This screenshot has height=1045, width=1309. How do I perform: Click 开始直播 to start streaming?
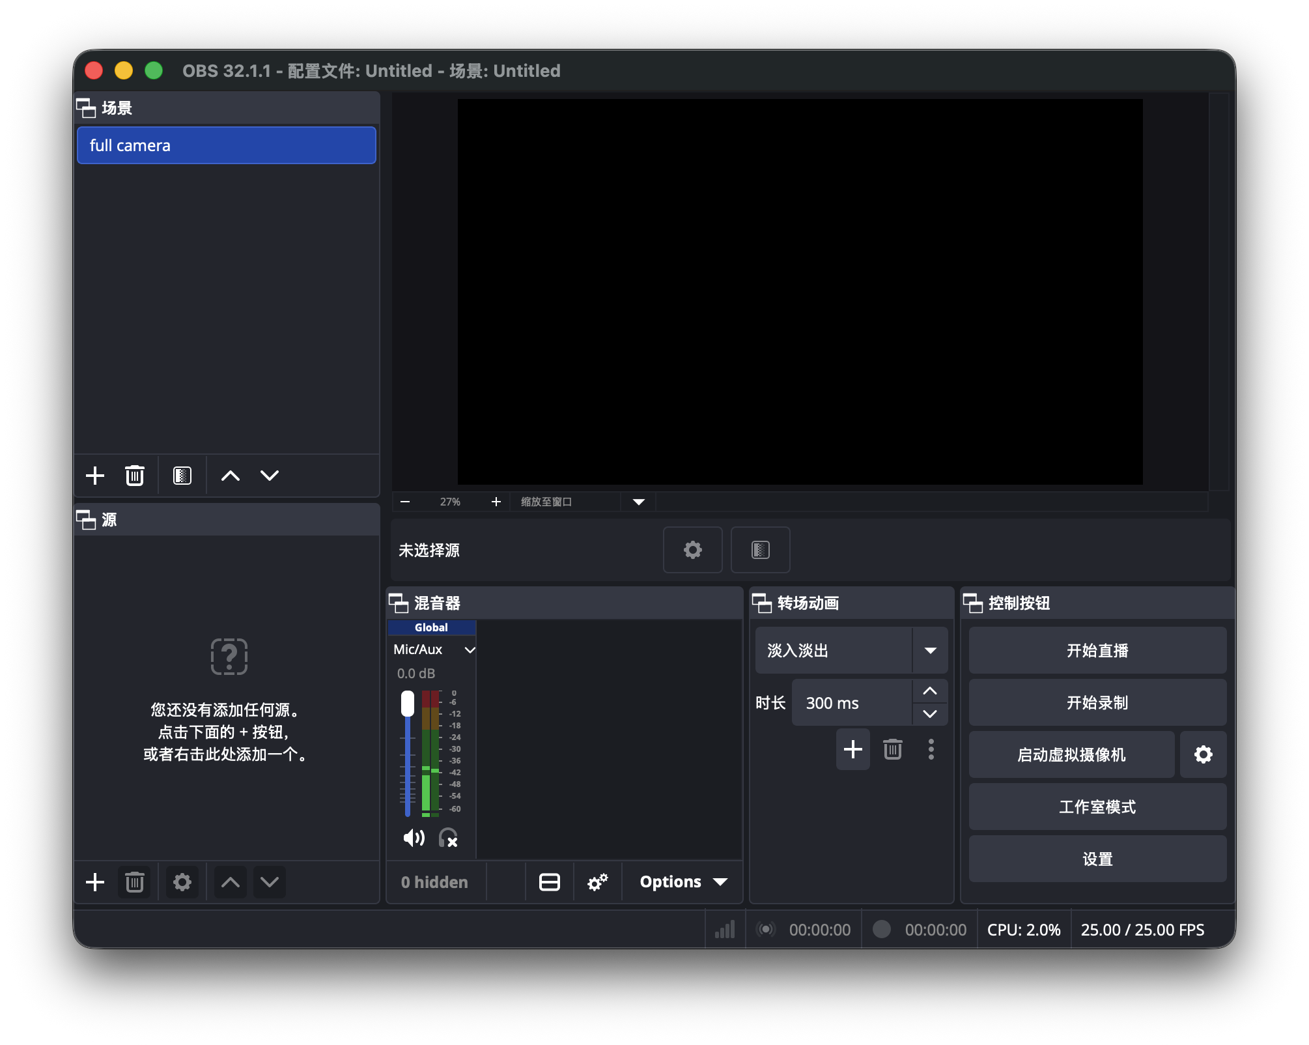click(x=1097, y=650)
